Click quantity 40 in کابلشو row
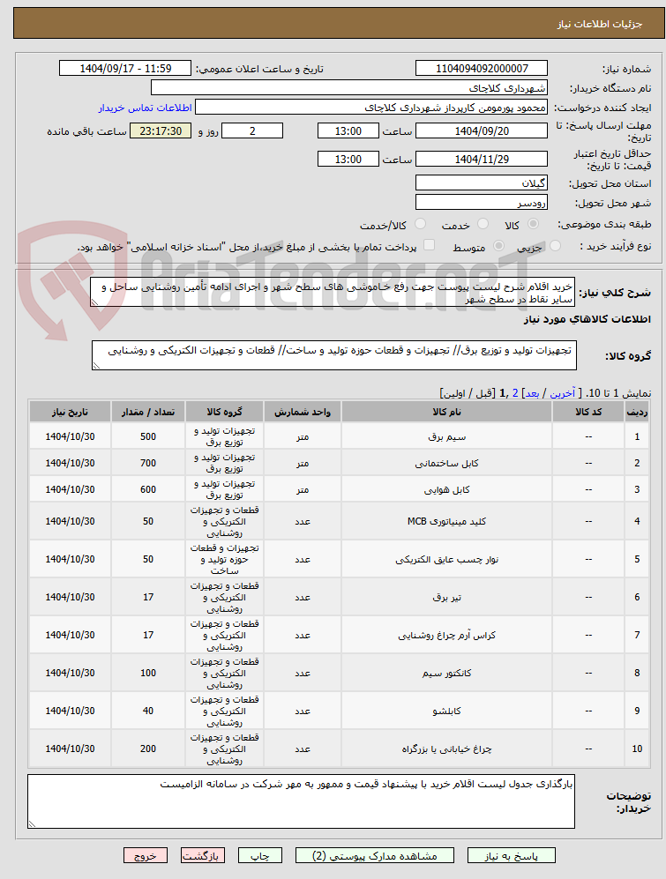The height and width of the screenshot is (879, 666). (x=148, y=711)
